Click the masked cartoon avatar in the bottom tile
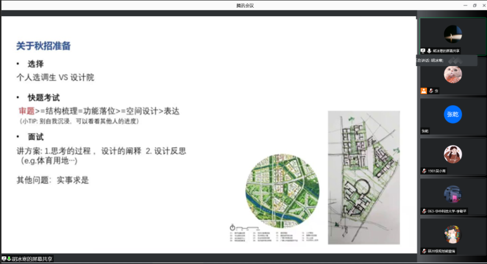 [453, 234]
